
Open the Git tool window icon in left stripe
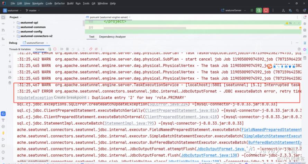pyautogui.click(x=3, y=158)
